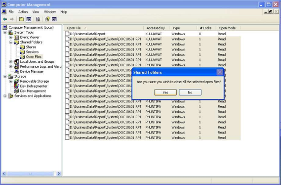This screenshot has width=282, height=185.
Task: Click the Open Files folder icon
Action: (23, 57)
